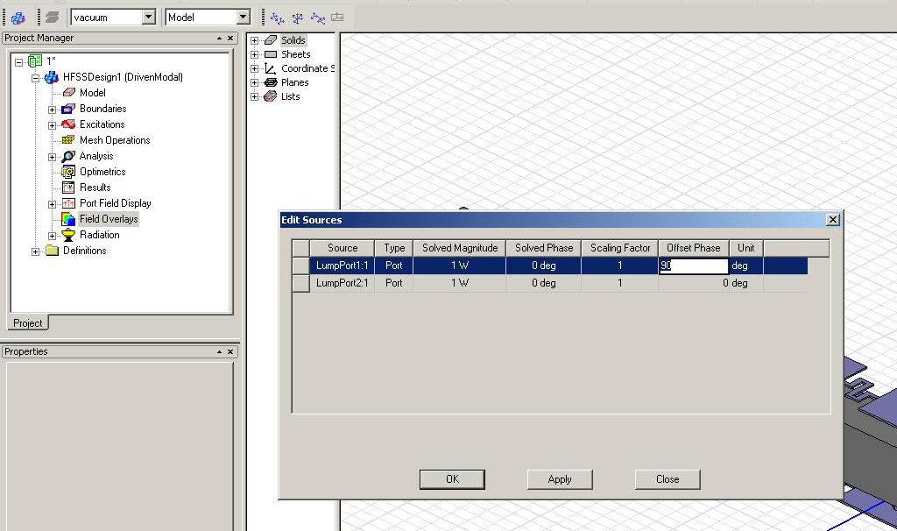The image size is (897, 531).
Task: Expand the Solids node in model tree
Action: point(255,40)
